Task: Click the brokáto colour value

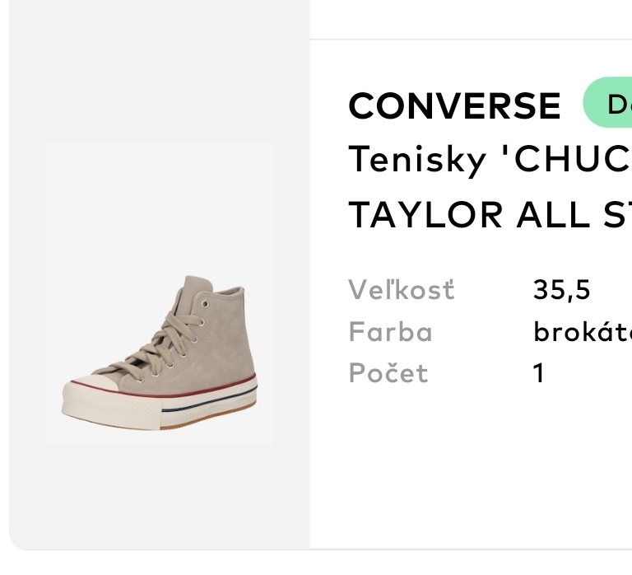Action: (x=582, y=332)
